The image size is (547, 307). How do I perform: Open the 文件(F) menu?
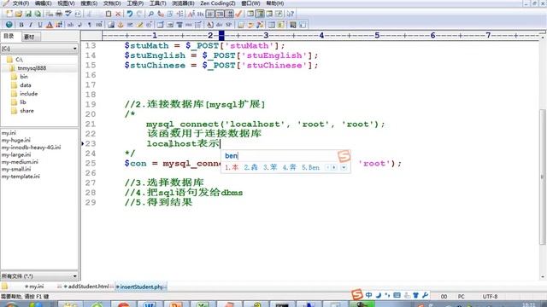pyautogui.click(x=21, y=3)
